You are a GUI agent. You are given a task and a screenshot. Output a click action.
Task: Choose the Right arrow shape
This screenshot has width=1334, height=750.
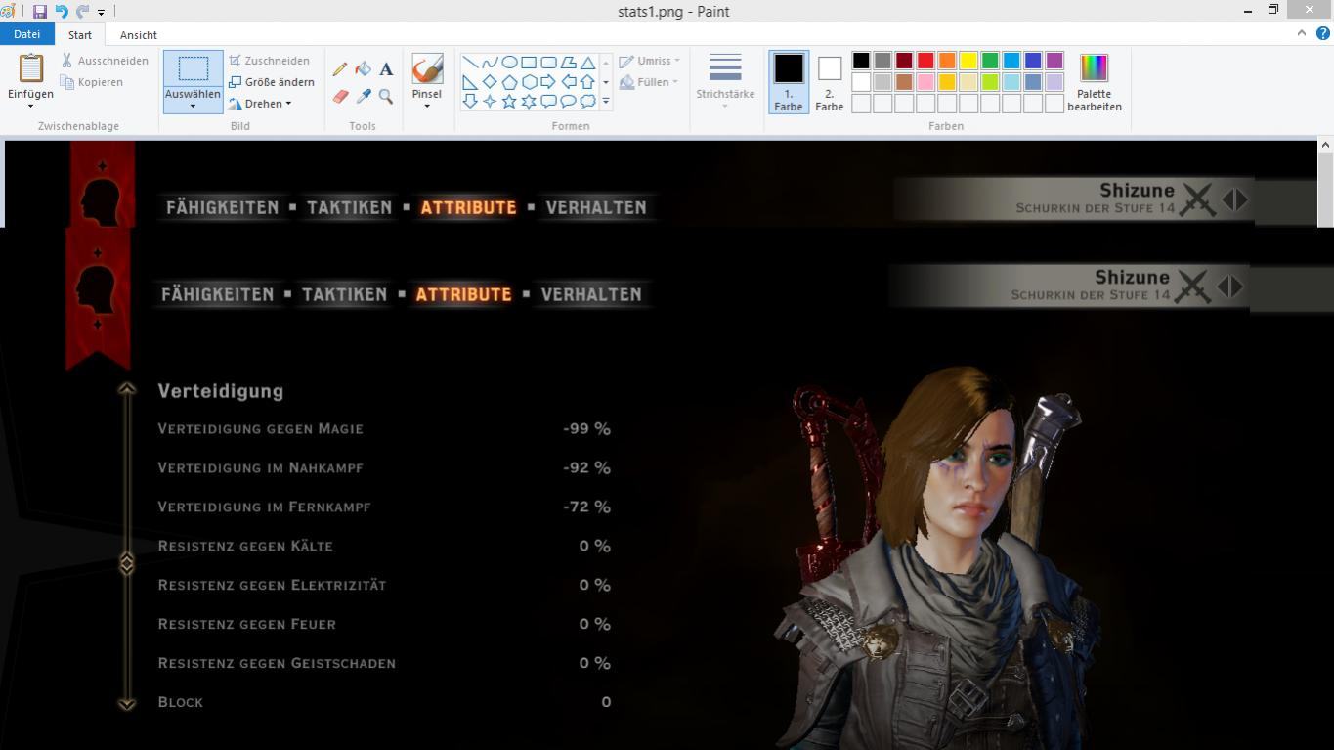point(548,81)
